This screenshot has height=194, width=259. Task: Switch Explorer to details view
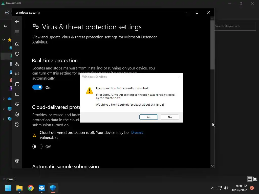pos(250,179)
